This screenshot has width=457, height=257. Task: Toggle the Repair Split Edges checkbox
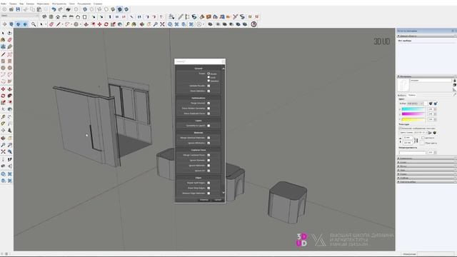[x=209, y=183]
